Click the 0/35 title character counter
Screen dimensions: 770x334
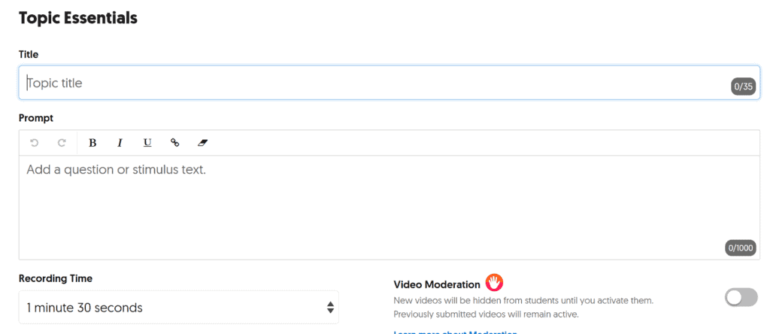click(744, 87)
